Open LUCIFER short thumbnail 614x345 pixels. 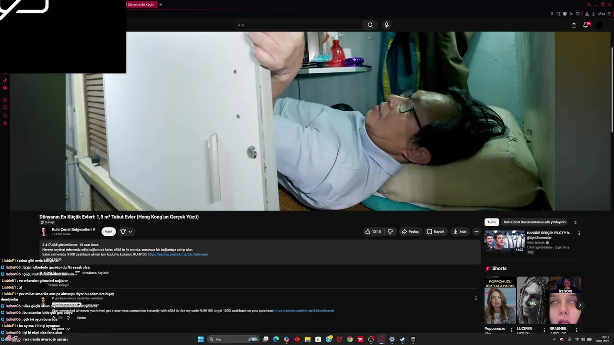tap(532, 300)
